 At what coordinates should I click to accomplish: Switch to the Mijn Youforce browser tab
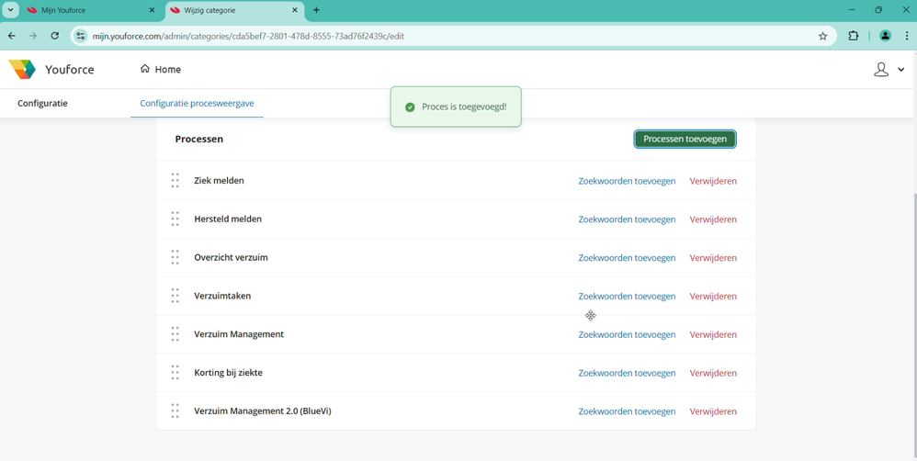coord(92,10)
